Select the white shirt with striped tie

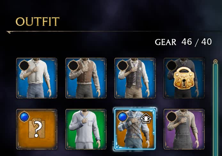pyautogui.click(x=37, y=78)
